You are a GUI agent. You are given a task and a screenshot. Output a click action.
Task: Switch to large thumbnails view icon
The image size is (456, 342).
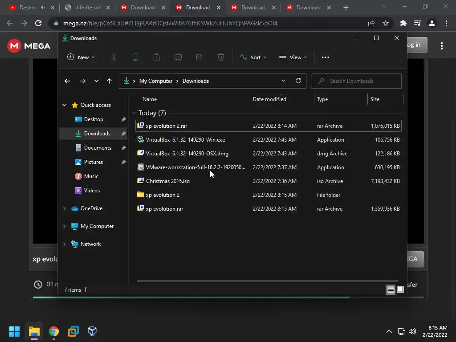coord(400,289)
